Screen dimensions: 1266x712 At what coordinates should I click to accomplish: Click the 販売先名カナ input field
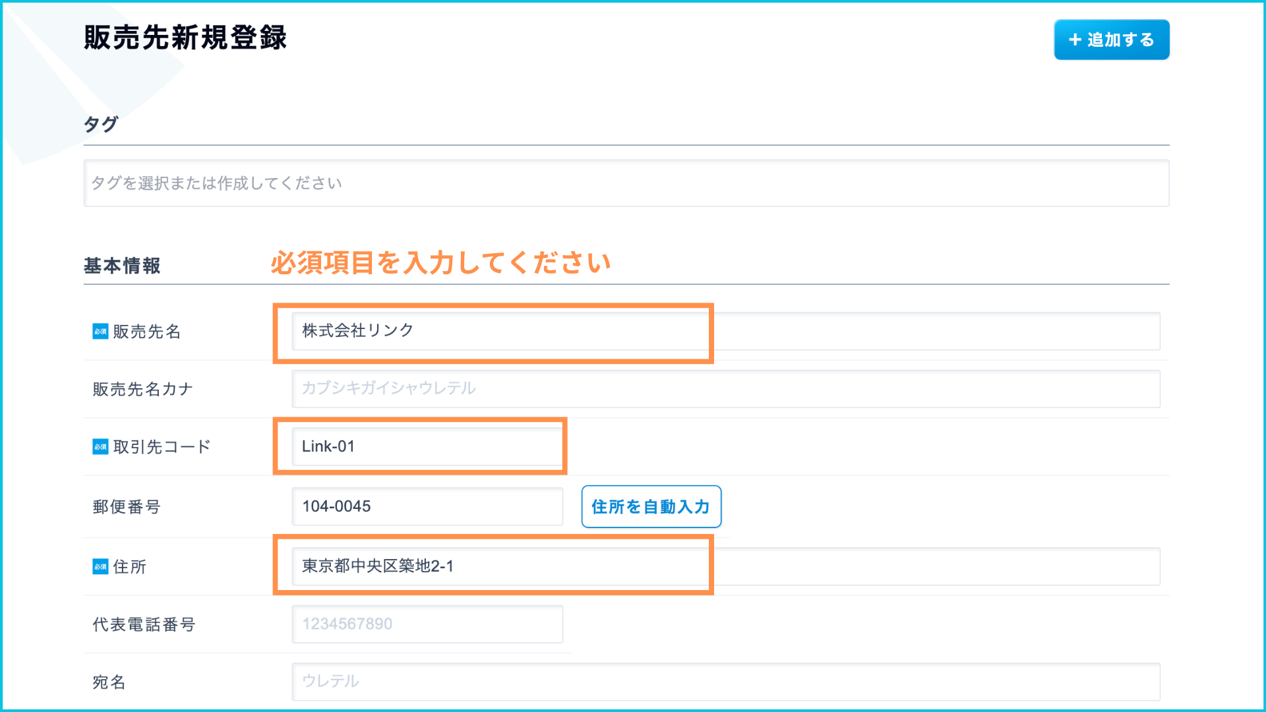[725, 388]
